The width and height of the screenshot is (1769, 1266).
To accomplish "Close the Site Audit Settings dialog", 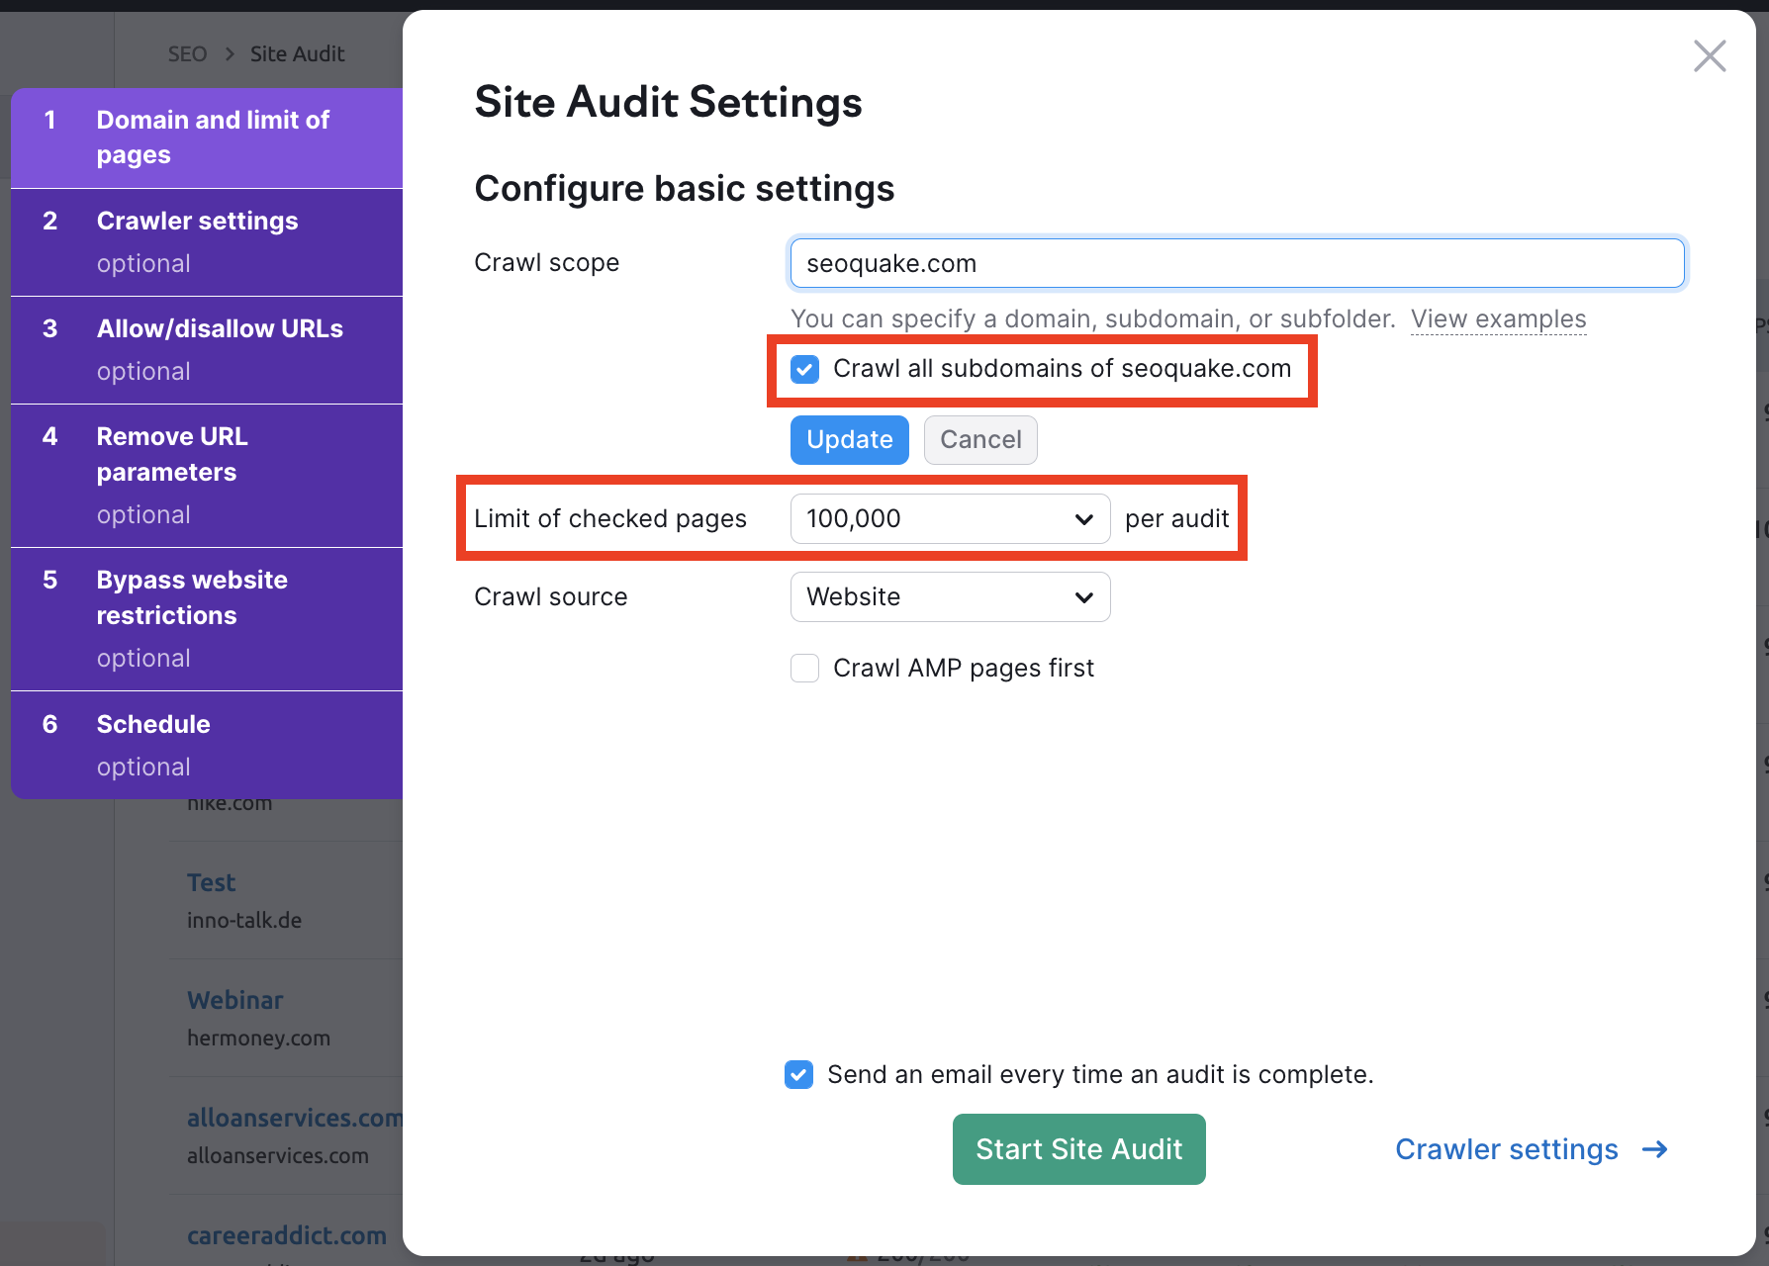I will (1710, 56).
